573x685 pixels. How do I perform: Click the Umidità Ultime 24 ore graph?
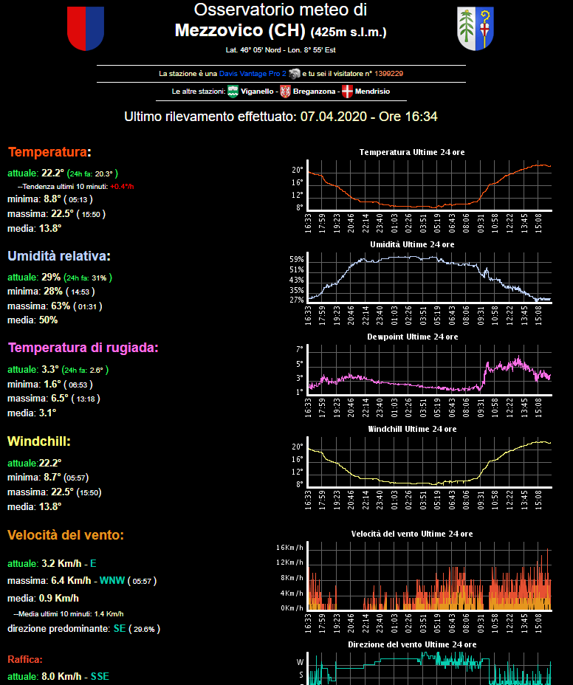click(428, 281)
